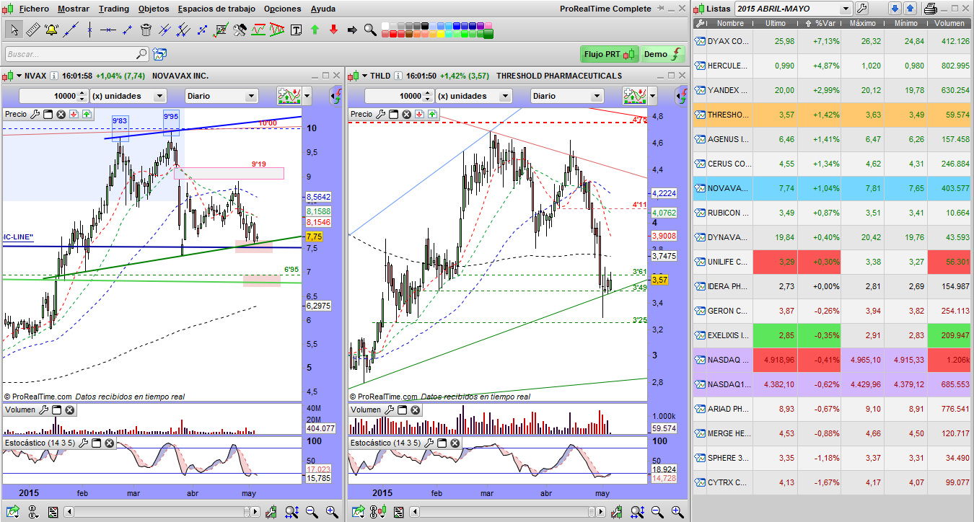This screenshot has height=522, width=974.
Task: Select the arrow cursor tool
Action: click(x=14, y=30)
